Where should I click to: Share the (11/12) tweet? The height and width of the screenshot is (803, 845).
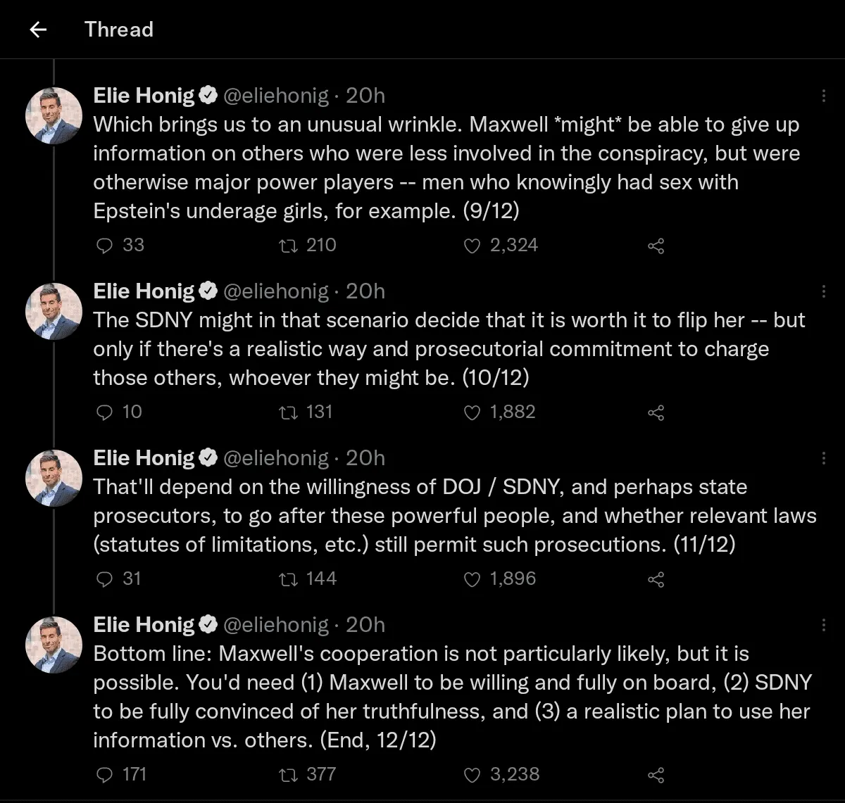(x=656, y=579)
